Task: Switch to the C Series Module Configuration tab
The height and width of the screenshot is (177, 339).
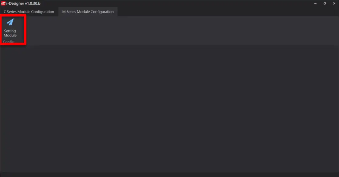Action: click(x=29, y=12)
